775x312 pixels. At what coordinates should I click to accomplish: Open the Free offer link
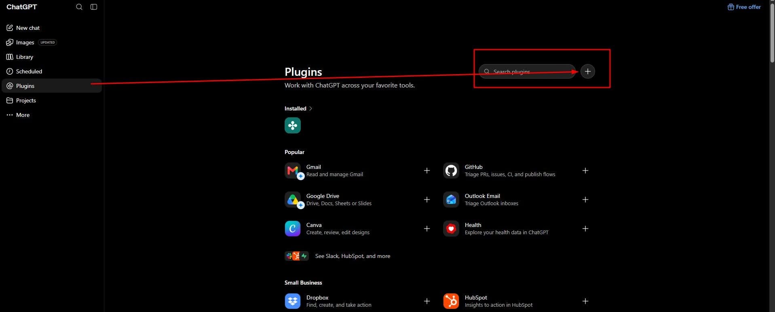(744, 7)
